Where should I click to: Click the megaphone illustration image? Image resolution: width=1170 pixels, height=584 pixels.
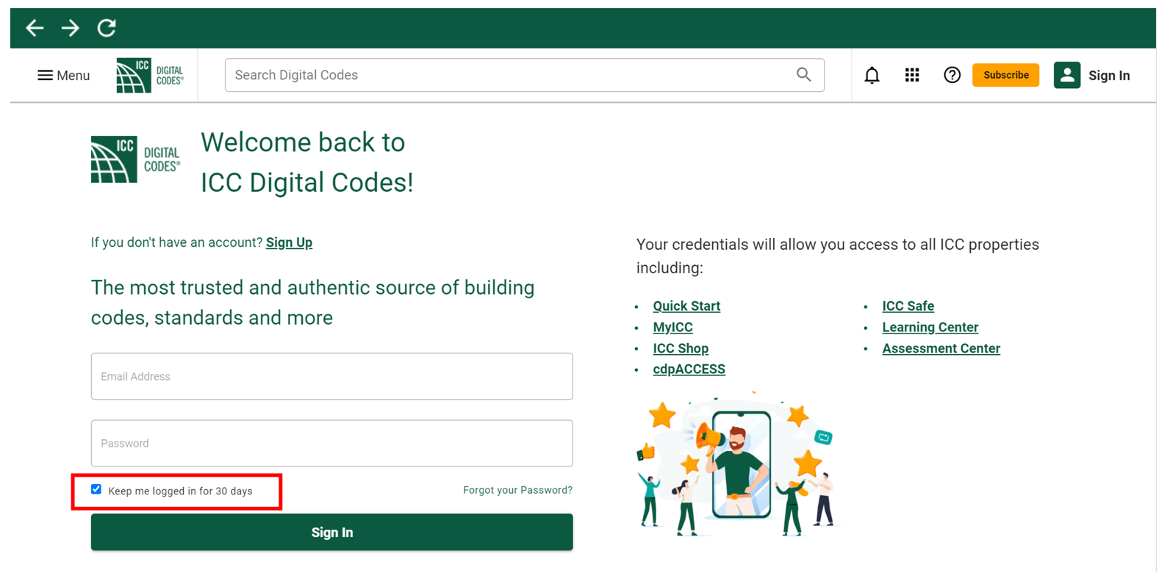pyautogui.click(x=737, y=464)
